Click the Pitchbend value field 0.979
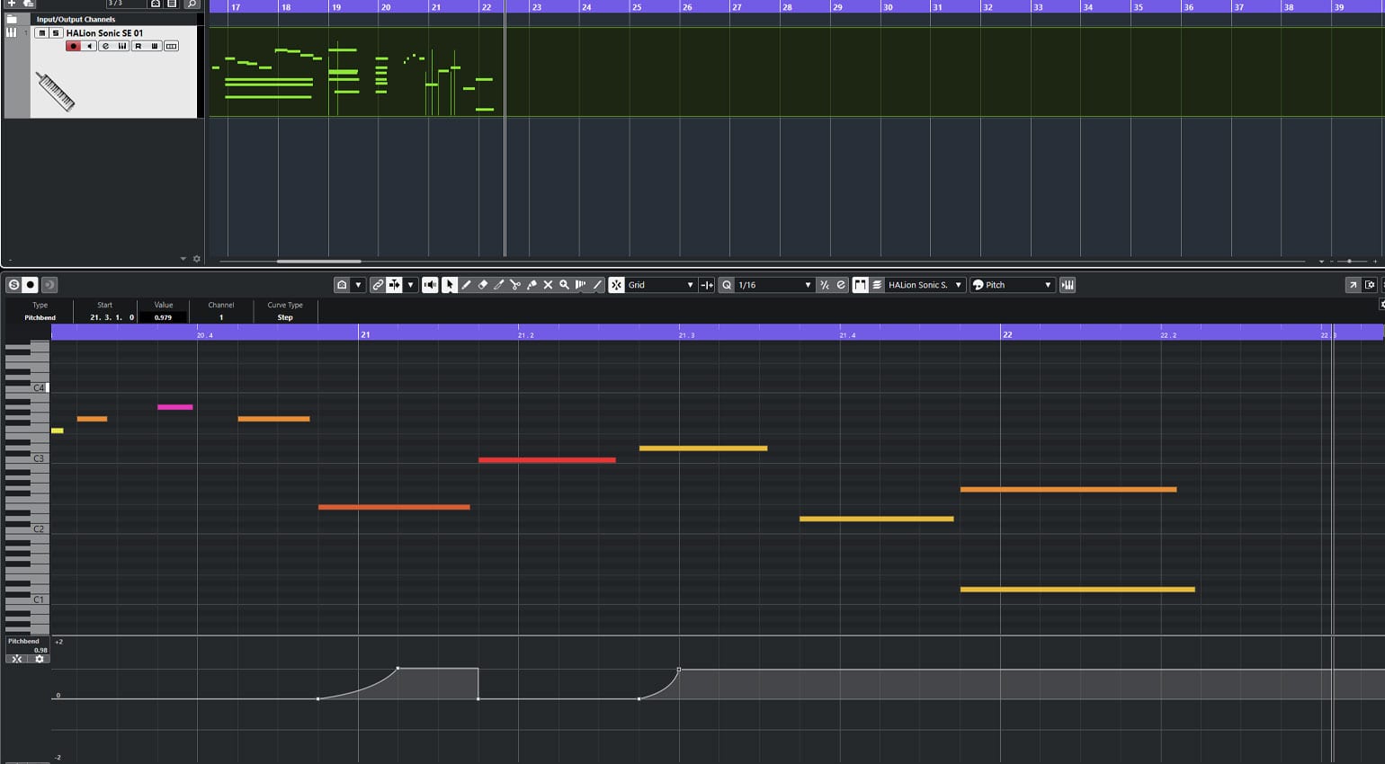1385x764 pixels. [x=163, y=317]
